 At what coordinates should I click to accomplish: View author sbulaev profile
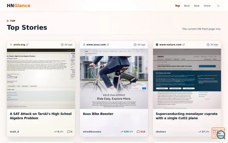(x=161, y=132)
